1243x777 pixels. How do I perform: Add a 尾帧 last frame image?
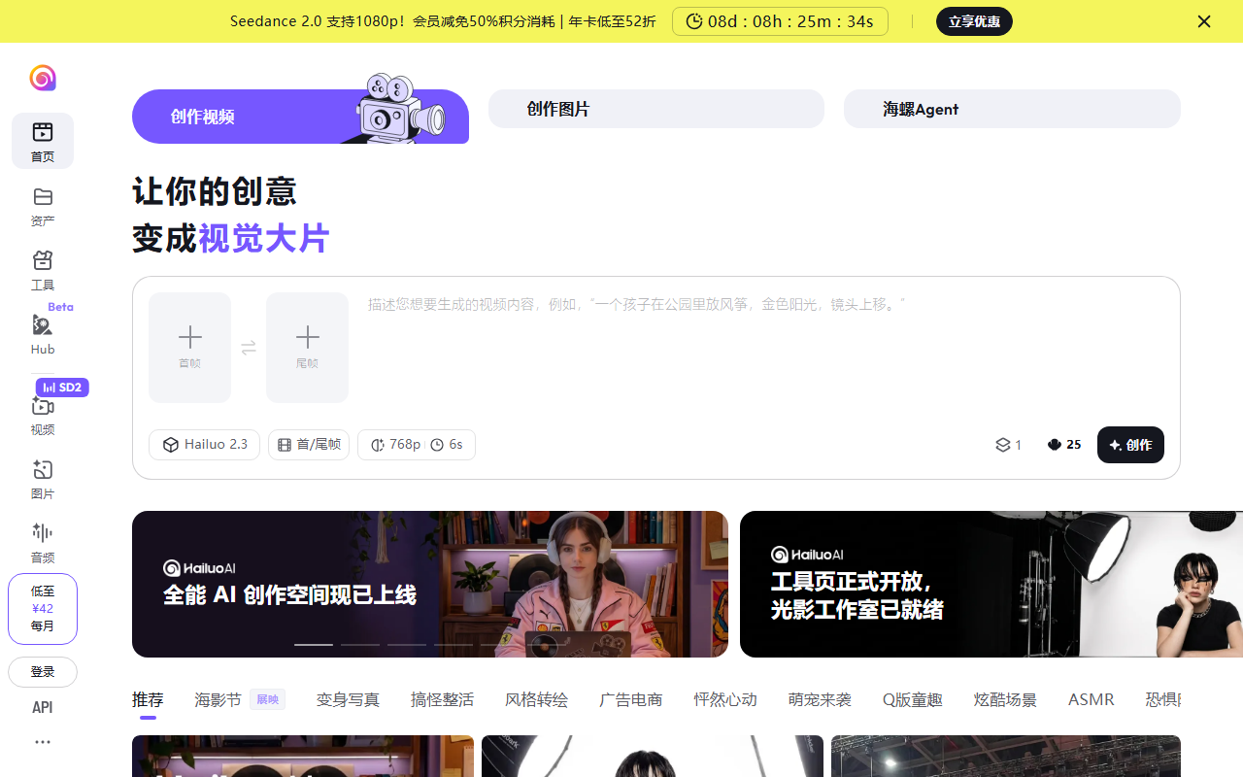click(307, 348)
